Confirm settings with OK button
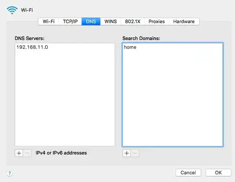The image size is (235, 182). click(x=218, y=172)
